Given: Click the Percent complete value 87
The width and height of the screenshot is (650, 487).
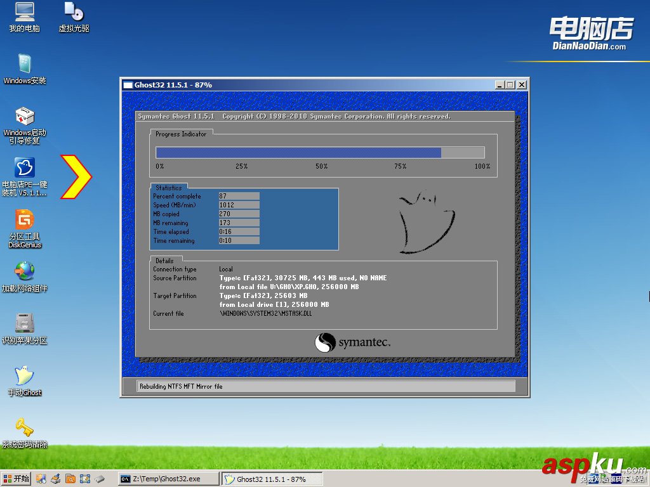Looking at the screenshot, I should [x=239, y=196].
